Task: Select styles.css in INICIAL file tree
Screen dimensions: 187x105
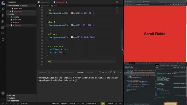Action: pos(17,25)
